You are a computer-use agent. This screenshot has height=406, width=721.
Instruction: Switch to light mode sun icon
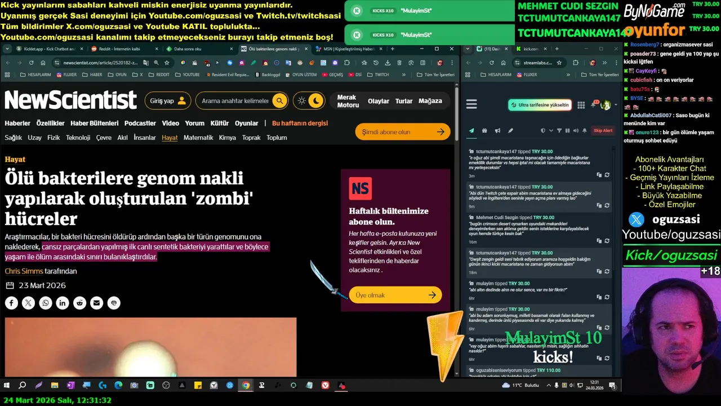coord(302,101)
